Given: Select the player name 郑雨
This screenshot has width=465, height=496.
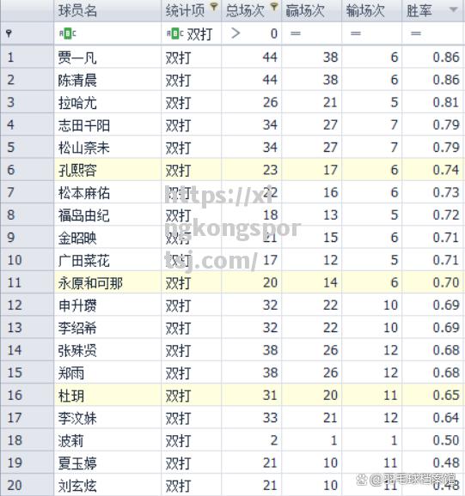Looking at the screenshot, I should (x=71, y=373).
